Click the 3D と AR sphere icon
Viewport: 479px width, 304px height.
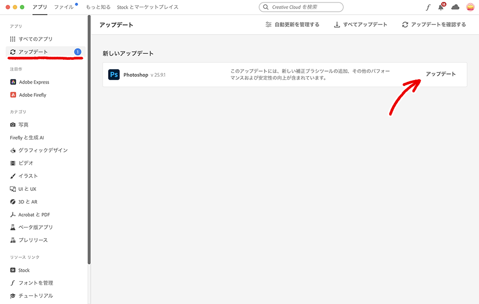(x=13, y=202)
